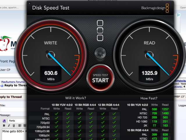Open MacRumors Forums link in browser
This screenshot has height=140, width=186.
click(13, 82)
